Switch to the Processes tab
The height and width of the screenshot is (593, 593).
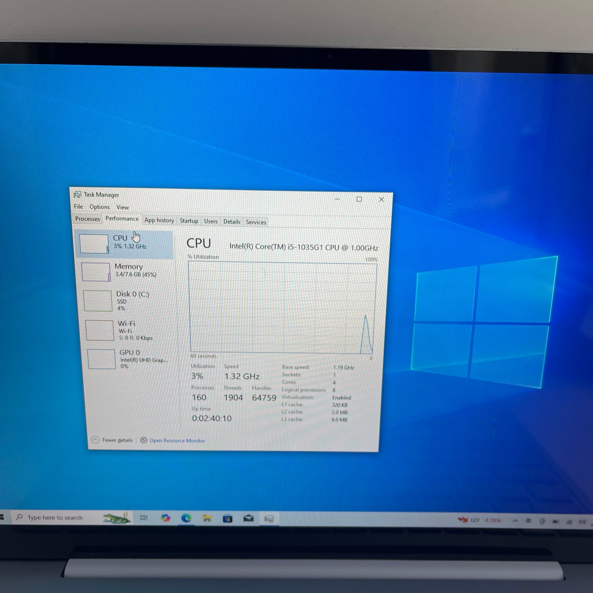tap(87, 219)
